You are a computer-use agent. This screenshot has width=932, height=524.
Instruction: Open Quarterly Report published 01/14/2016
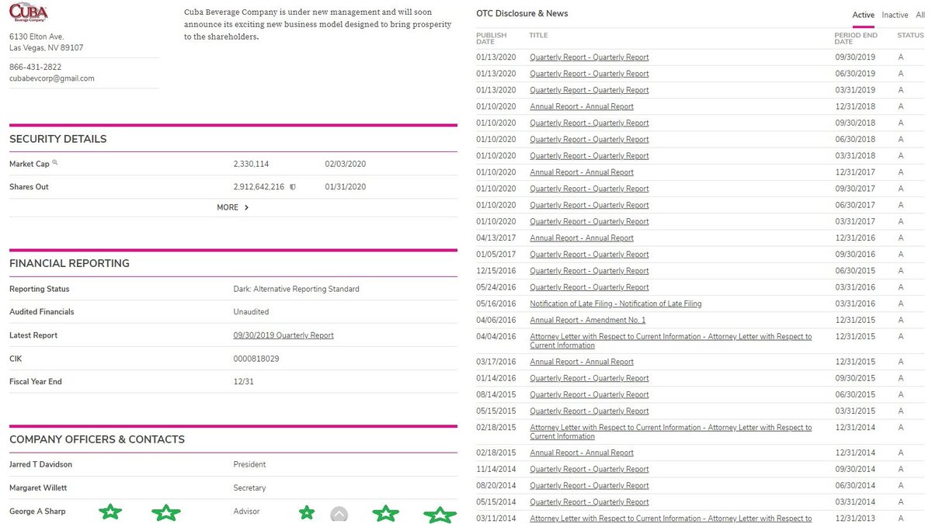click(589, 378)
